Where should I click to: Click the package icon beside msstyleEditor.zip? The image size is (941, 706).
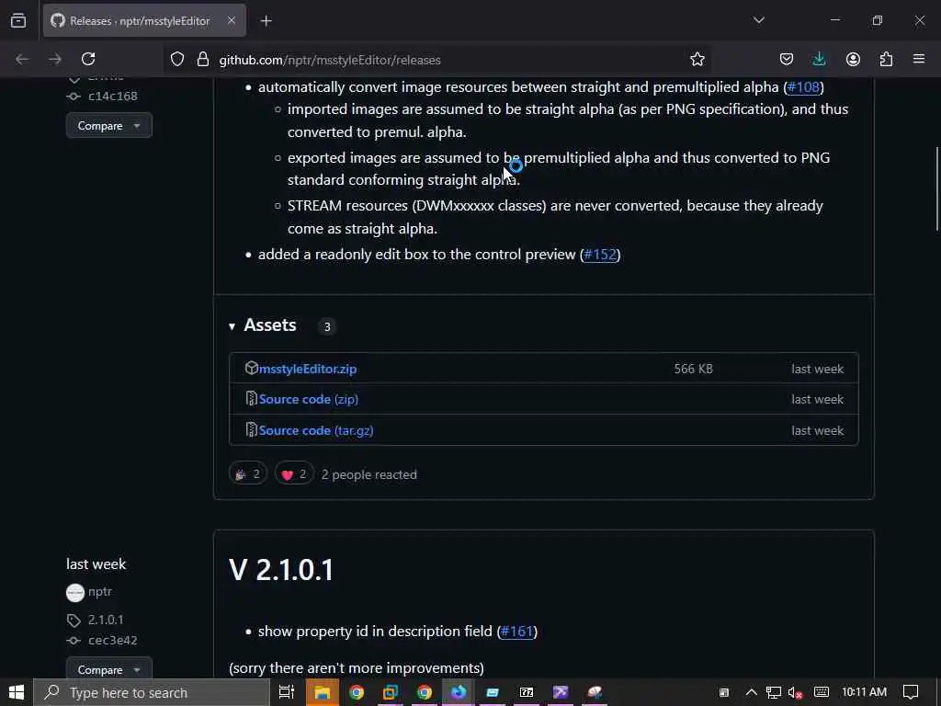252,368
